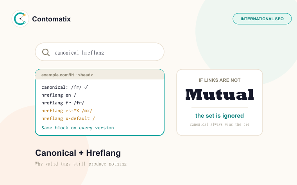Click the 'Canonical + Hreflang' heading
The width and height of the screenshot is (297, 185).
coord(78,153)
